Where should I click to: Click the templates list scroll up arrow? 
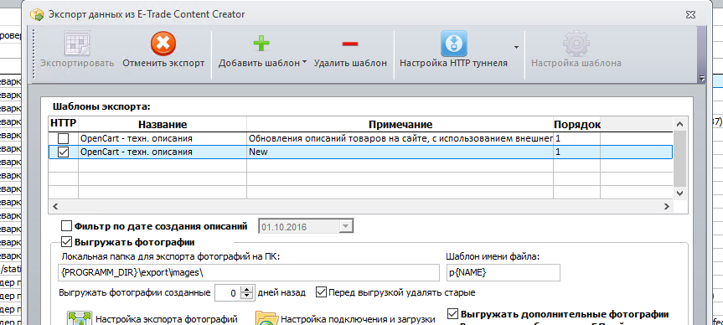click(x=679, y=124)
